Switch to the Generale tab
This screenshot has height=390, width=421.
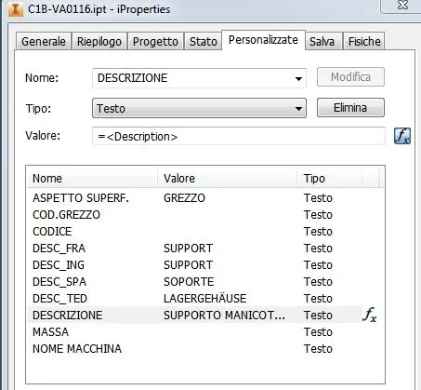point(44,41)
